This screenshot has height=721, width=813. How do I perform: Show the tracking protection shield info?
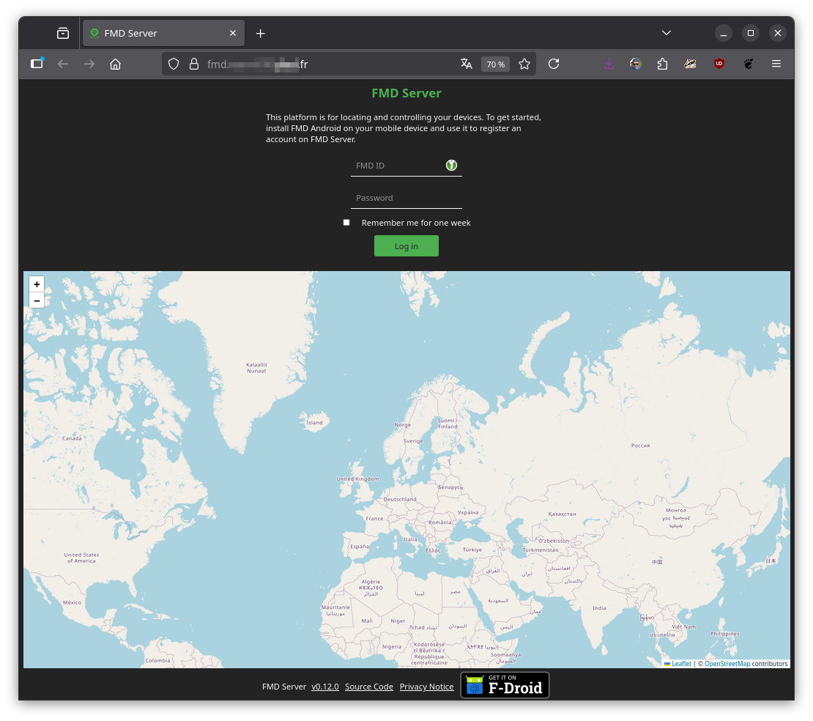coord(174,64)
